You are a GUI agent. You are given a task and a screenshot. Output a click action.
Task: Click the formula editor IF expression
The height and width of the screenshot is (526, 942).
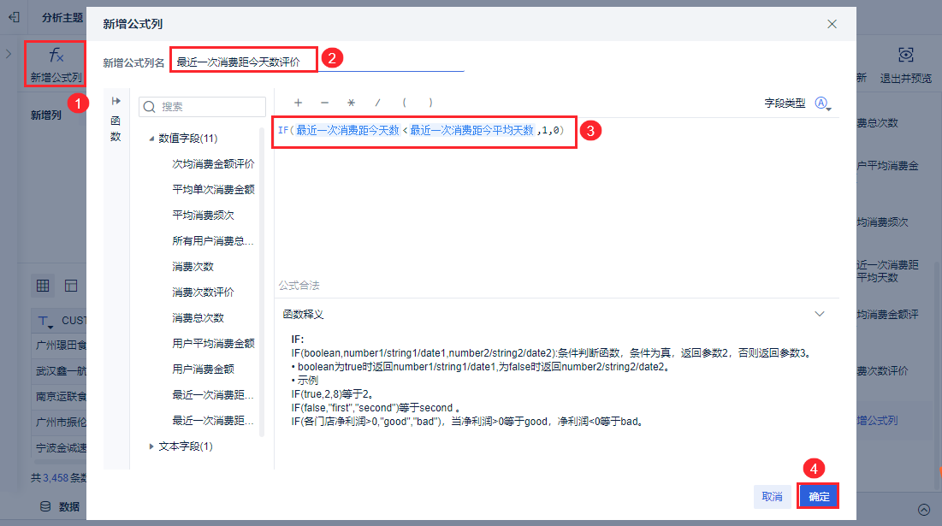(421, 130)
